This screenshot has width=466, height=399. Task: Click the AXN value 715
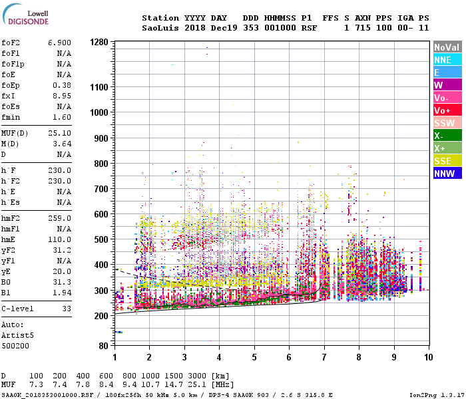(x=363, y=28)
